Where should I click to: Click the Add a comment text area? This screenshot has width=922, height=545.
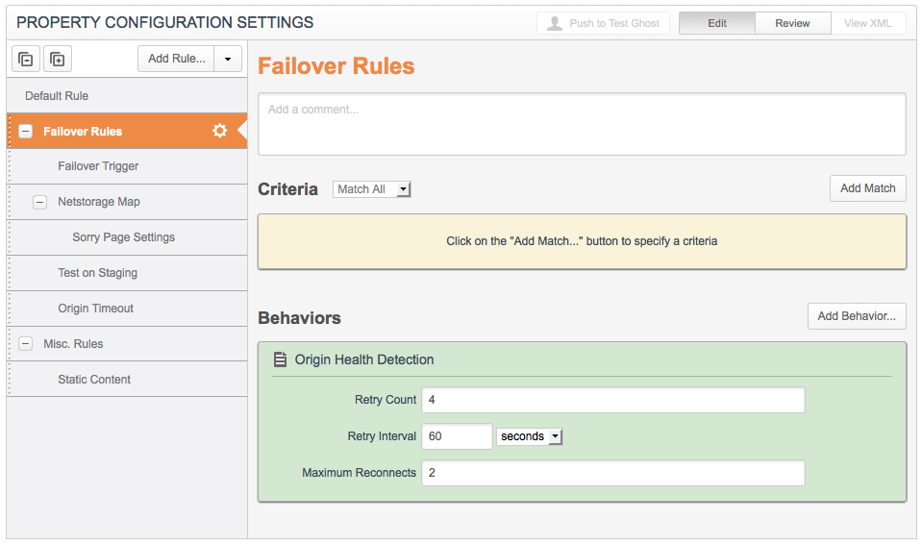[x=582, y=124]
